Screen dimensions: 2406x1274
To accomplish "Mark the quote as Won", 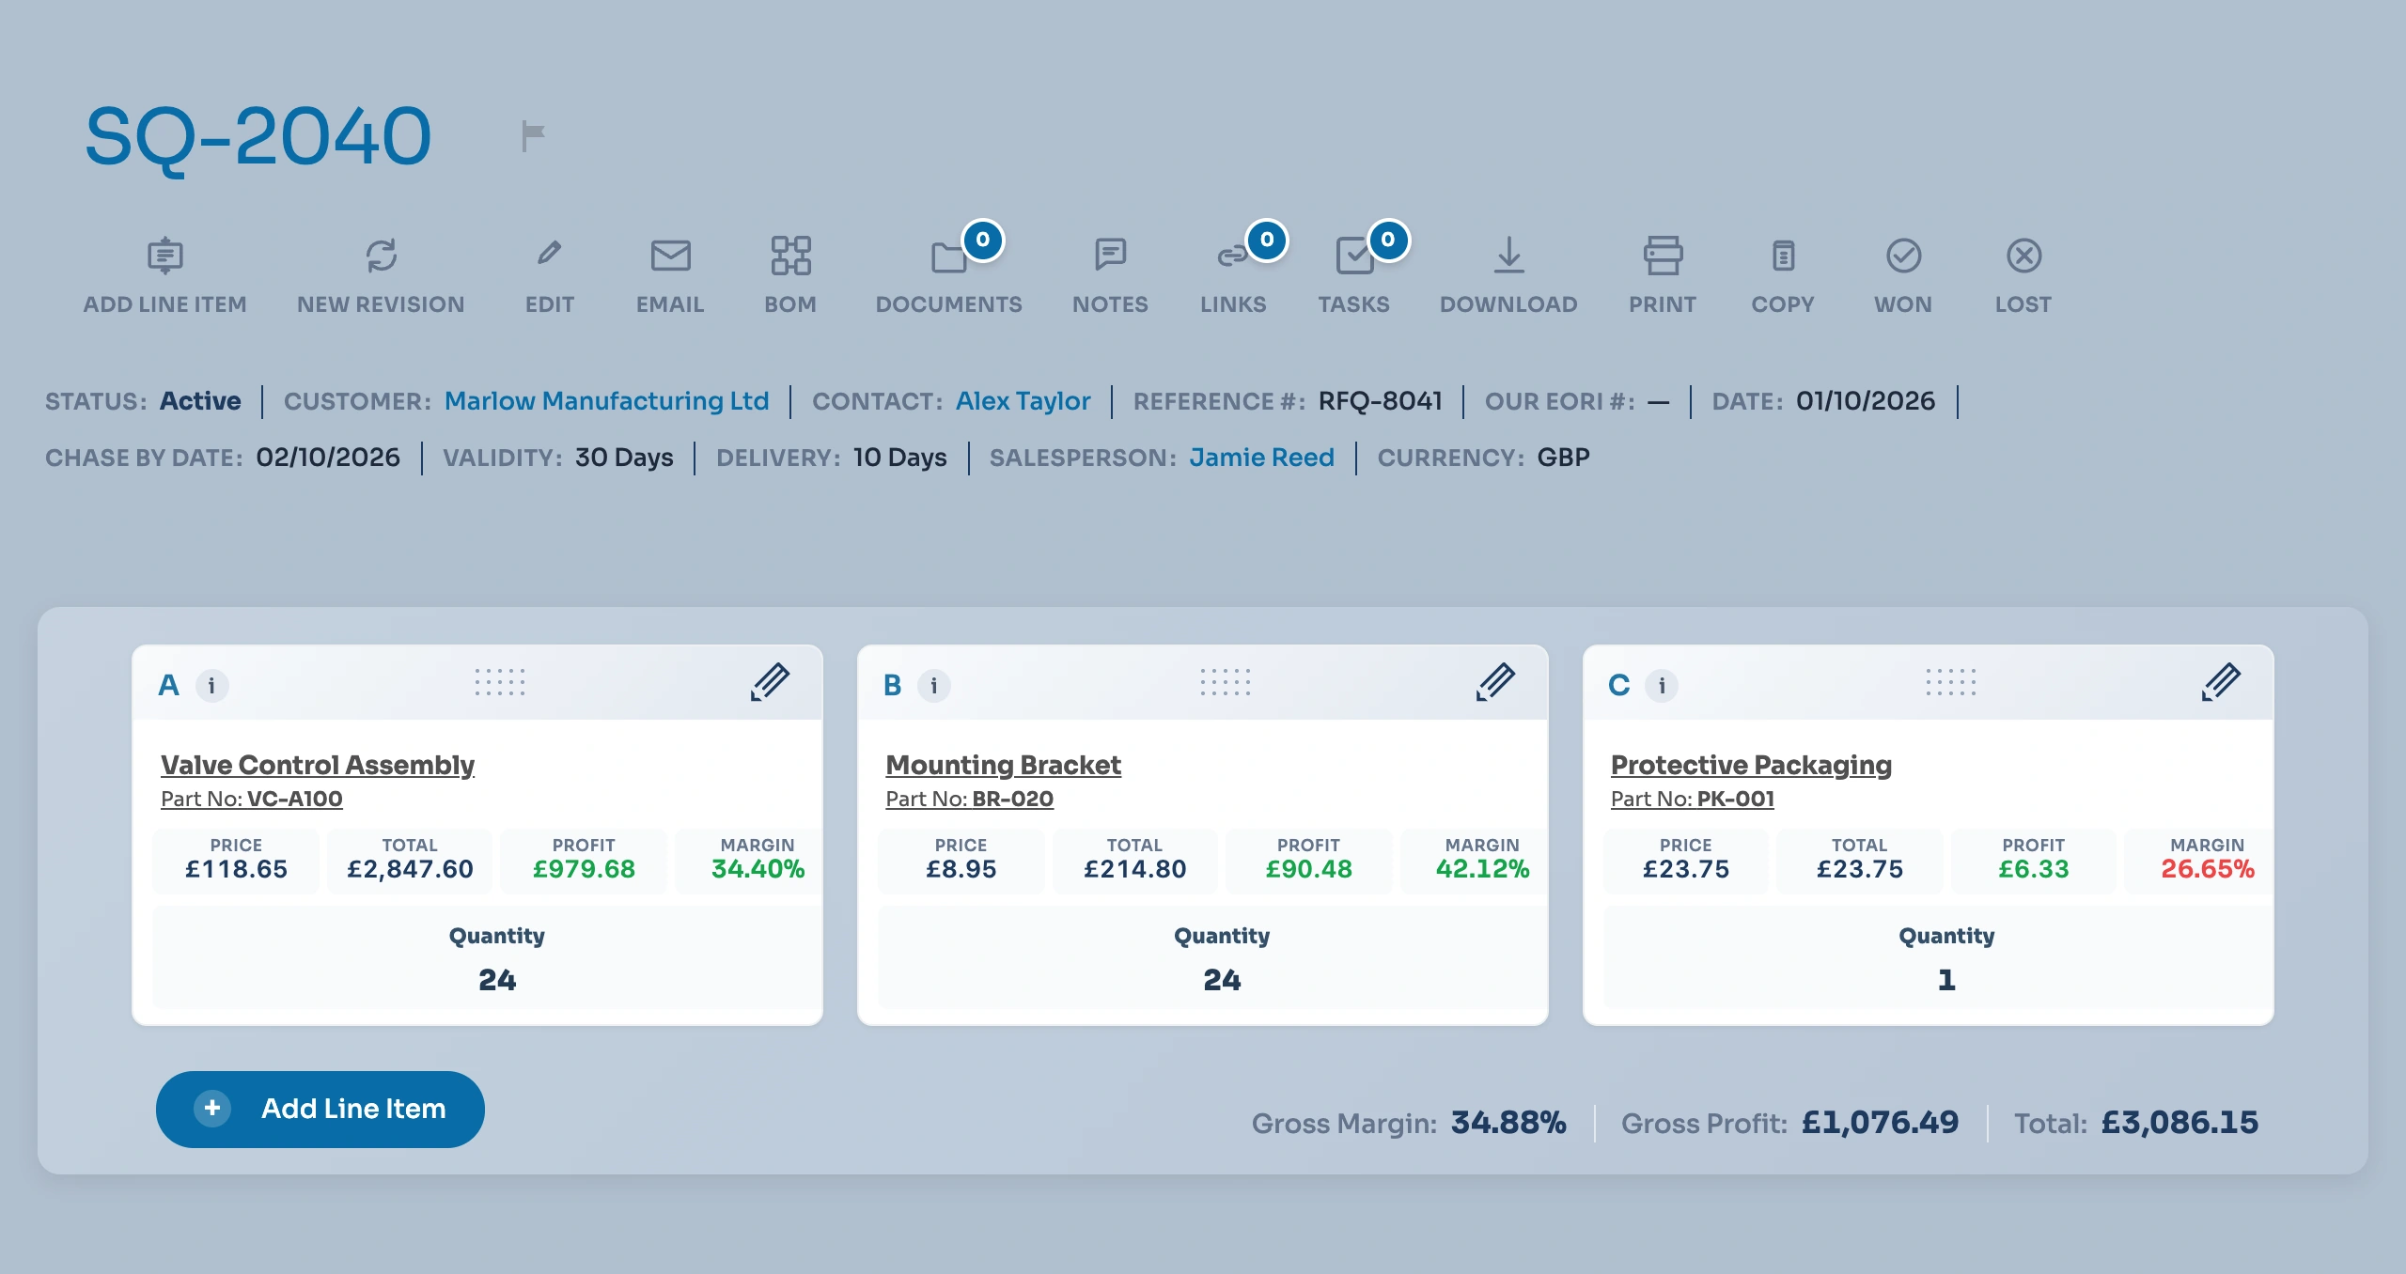I will coord(1903,275).
